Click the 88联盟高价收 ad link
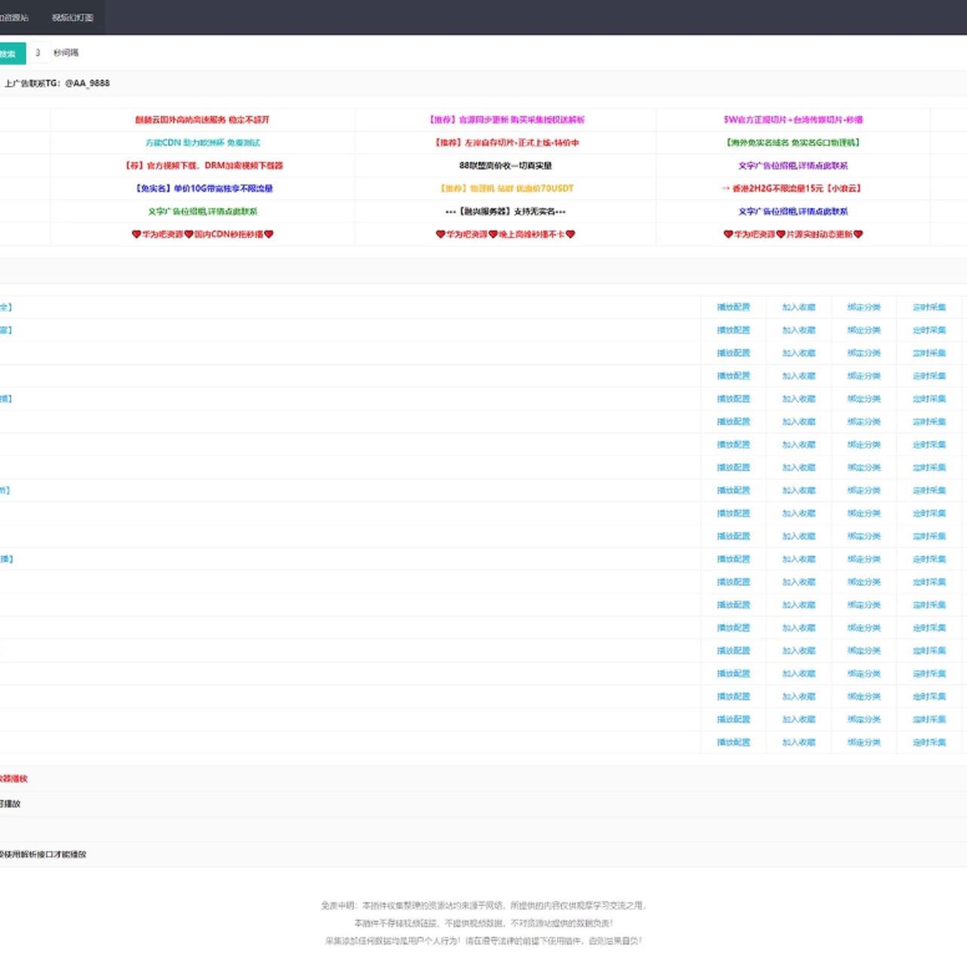967x967 pixels. pyautogui.click(x=505, y=165)
